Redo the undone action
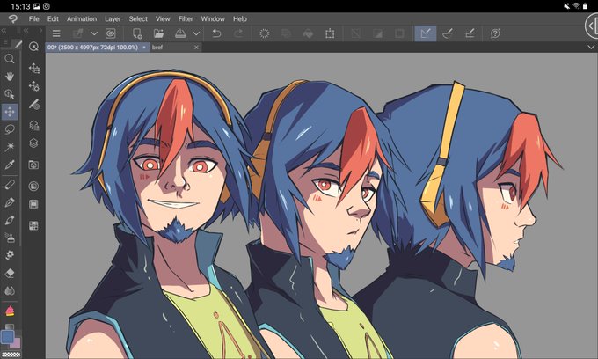The image size is (598, 359). point(238,33)
